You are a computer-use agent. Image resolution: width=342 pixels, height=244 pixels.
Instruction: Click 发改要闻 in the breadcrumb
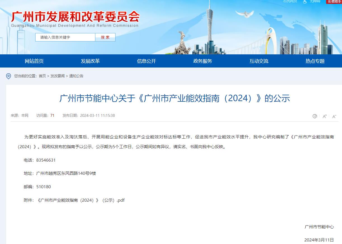click(57, 76)
